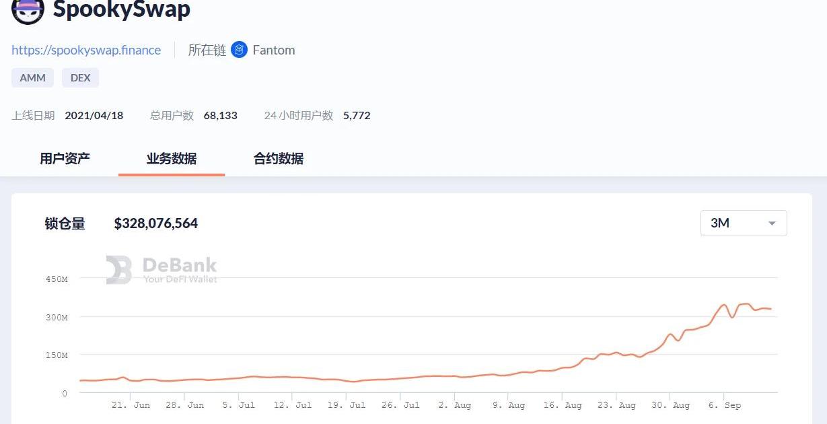Open the spookyswap.finance website link
This screenshot has width=827, height=424.
(86, 50)
